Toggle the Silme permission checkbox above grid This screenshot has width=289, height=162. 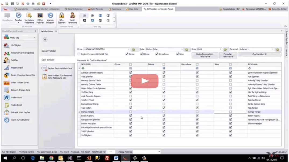coord(178,54)
